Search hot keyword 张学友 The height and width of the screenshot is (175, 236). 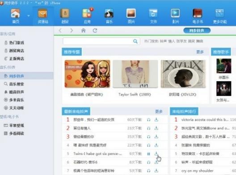(x=181, y=41)
